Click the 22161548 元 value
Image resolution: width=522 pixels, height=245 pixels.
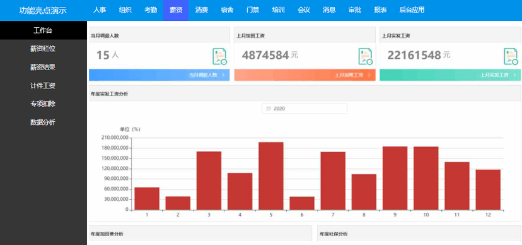419,55
